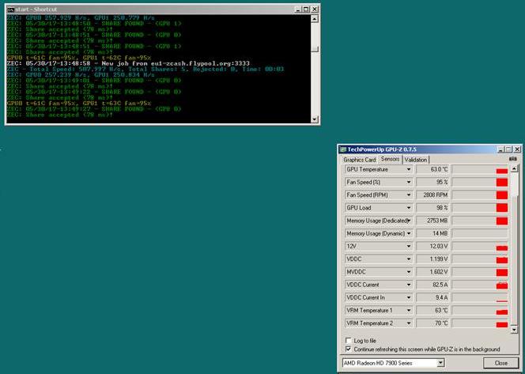Uncheck Continue refreshing while in background
The width and height of the screenshot is (525, 374).
click(348, 349)
